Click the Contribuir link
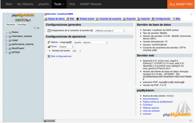The image size is (196, 123). 148,105
